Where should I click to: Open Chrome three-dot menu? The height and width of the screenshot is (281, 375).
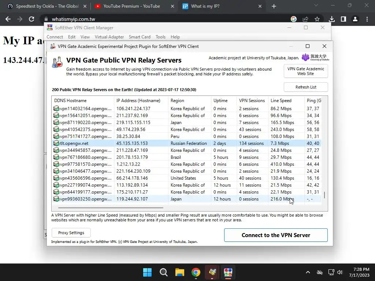(x=367, y=19)
